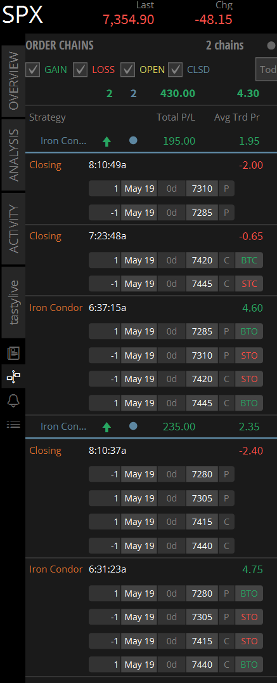This screenshot has height=683, width=277.
Task: Collapse the Iron Condor chain with 235.00 P/L
Action: (x=63, y=427)
